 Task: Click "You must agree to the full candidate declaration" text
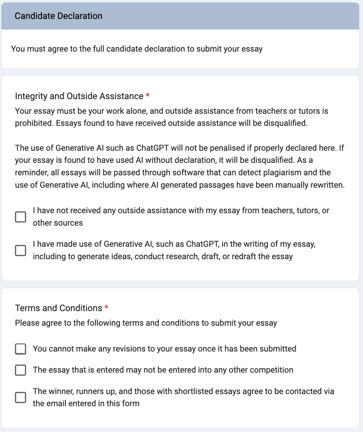point(136,49)
